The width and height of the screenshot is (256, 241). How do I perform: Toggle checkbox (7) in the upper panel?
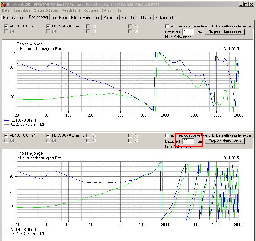tap(88, 31)
